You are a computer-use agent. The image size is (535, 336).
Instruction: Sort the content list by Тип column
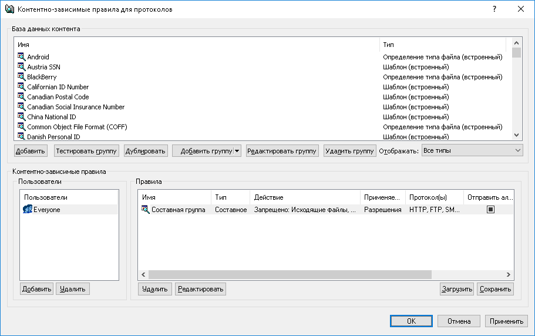click(442, 45)
